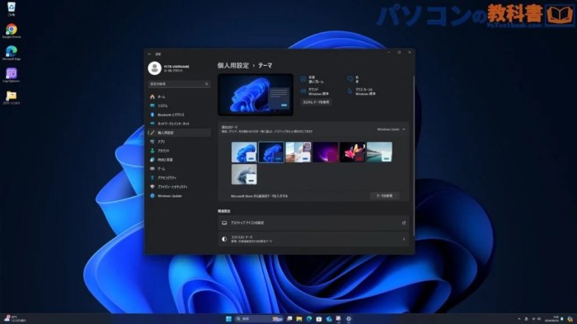Open デスクトップ アイコンの設定 row

313,223
